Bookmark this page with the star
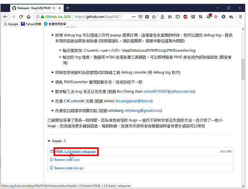The width and height of the screenshot is (248, 189). coord(154,17)
